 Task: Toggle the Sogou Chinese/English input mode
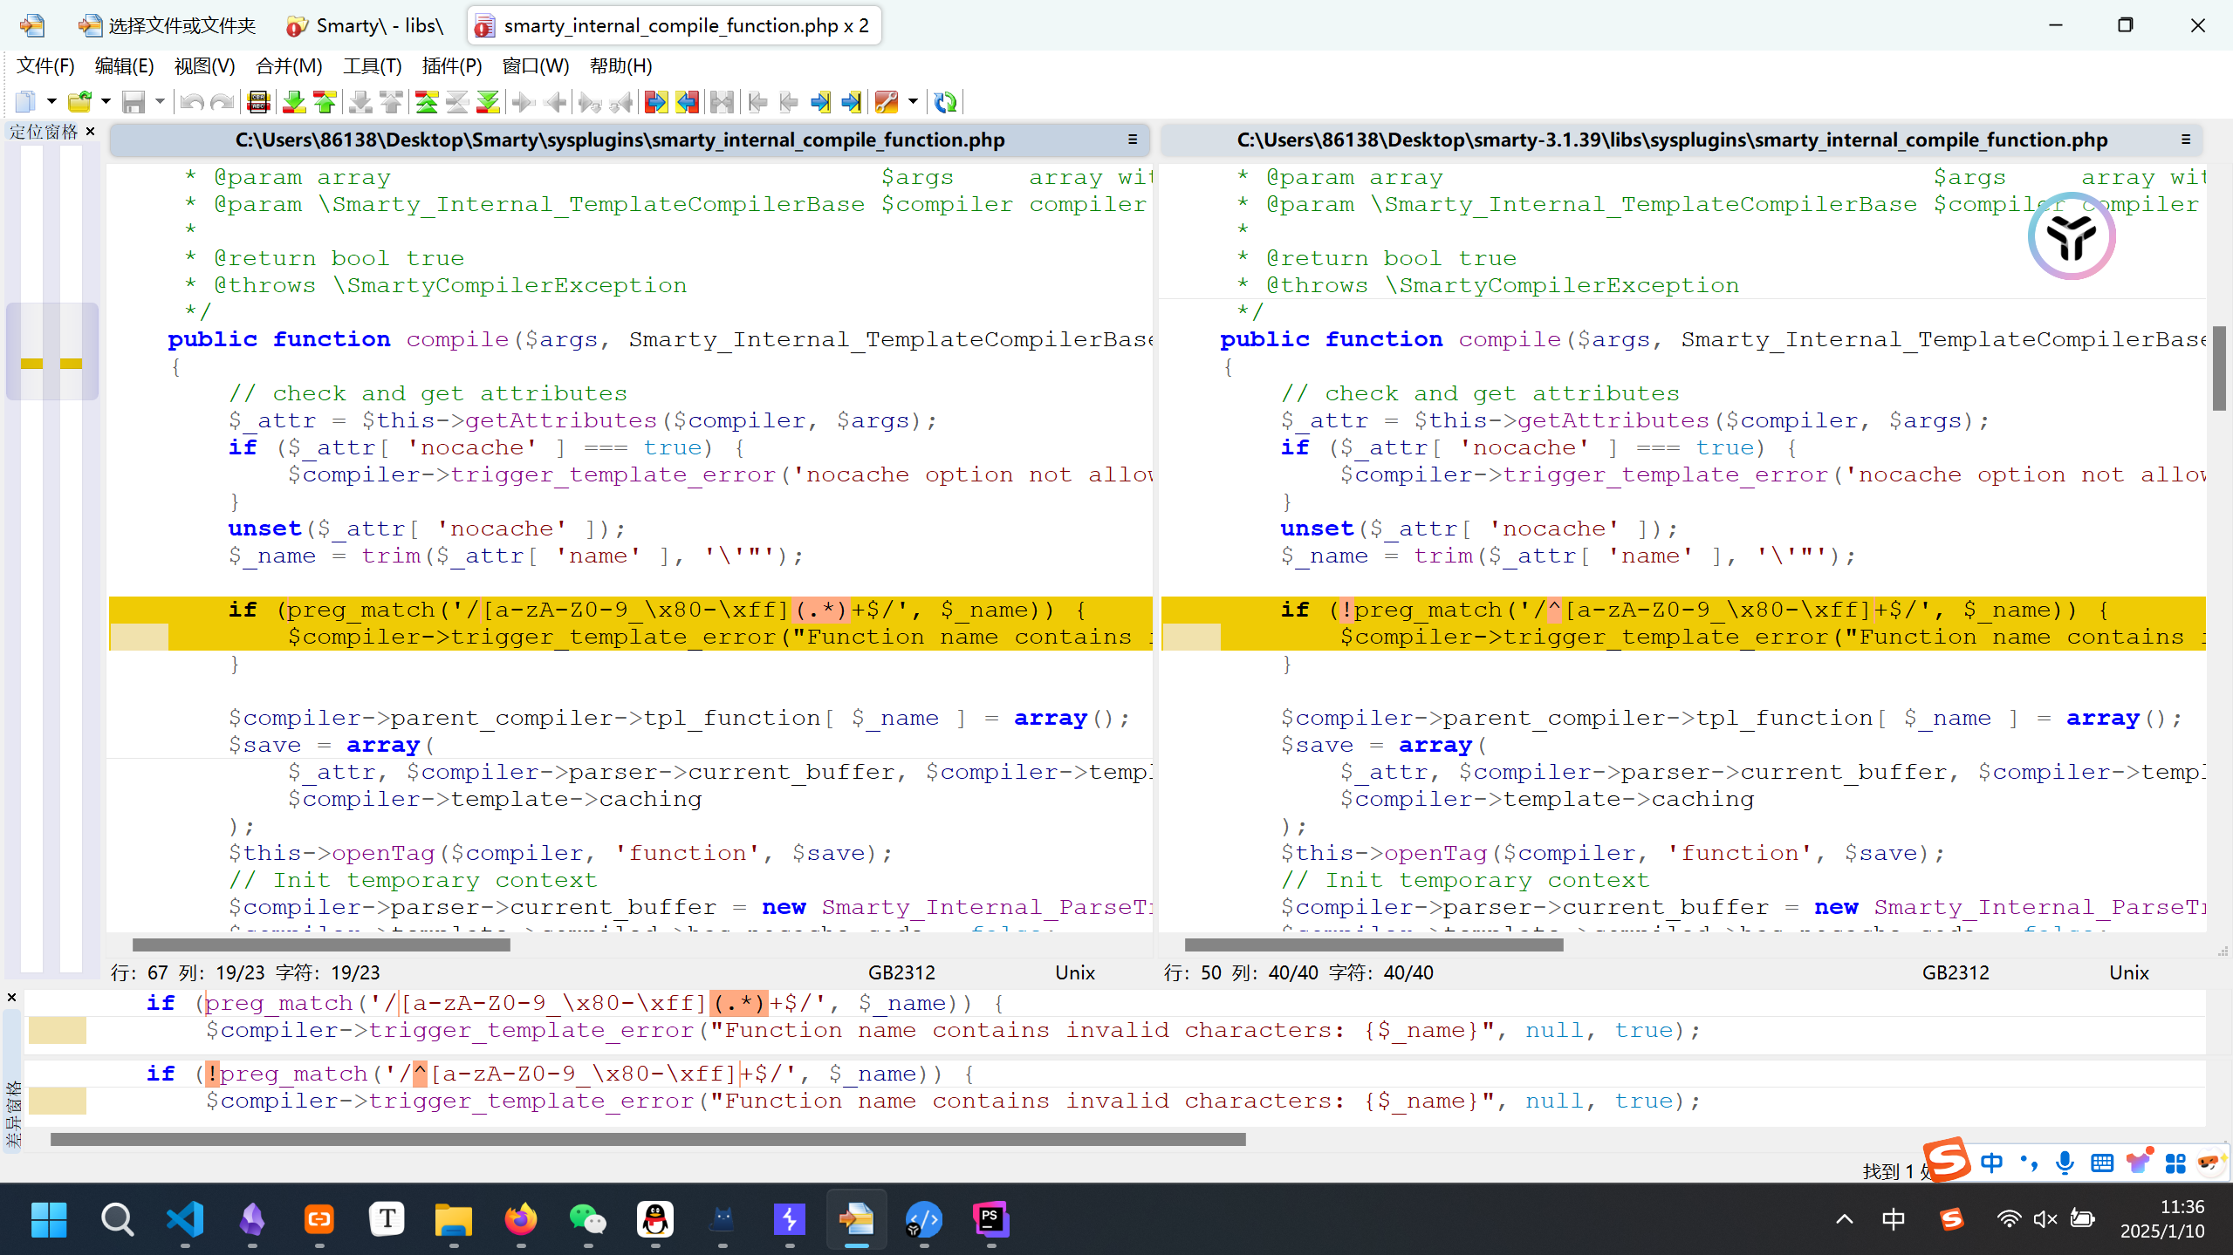click(1991, 1163)
